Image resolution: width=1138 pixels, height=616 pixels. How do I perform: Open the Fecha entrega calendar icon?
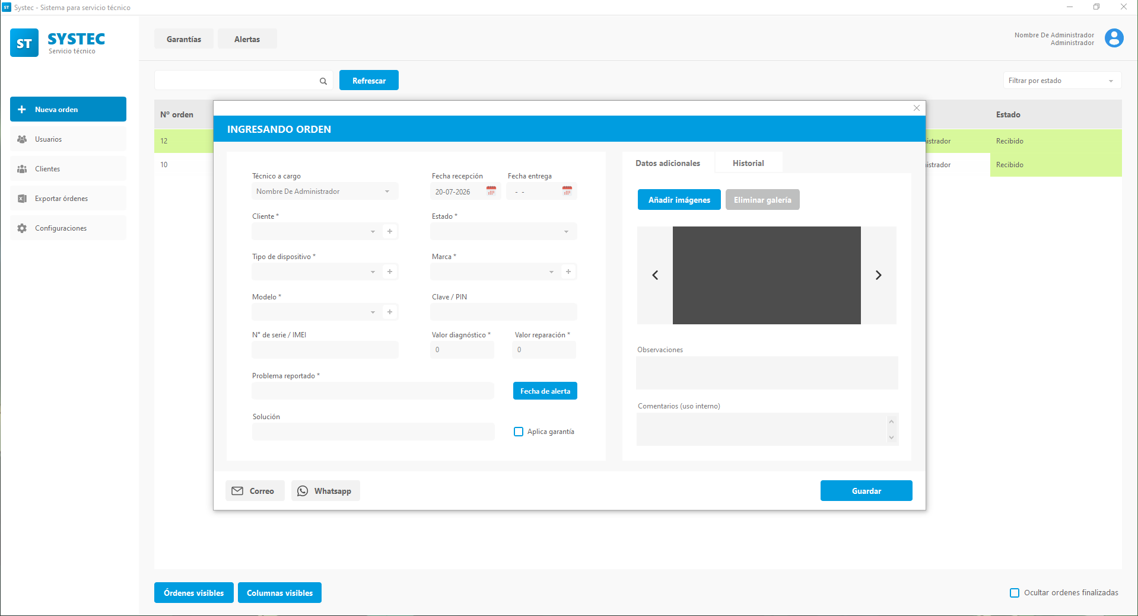567,191
